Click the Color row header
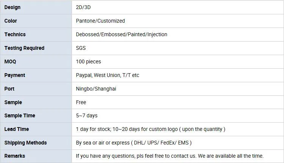284x163 pixels. coord(36,21)
